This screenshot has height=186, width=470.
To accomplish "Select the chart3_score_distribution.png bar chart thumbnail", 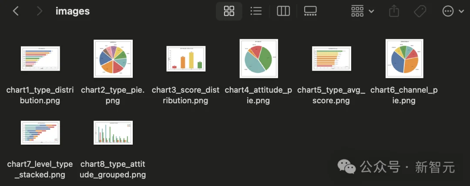I will click(x=186, y=59).
